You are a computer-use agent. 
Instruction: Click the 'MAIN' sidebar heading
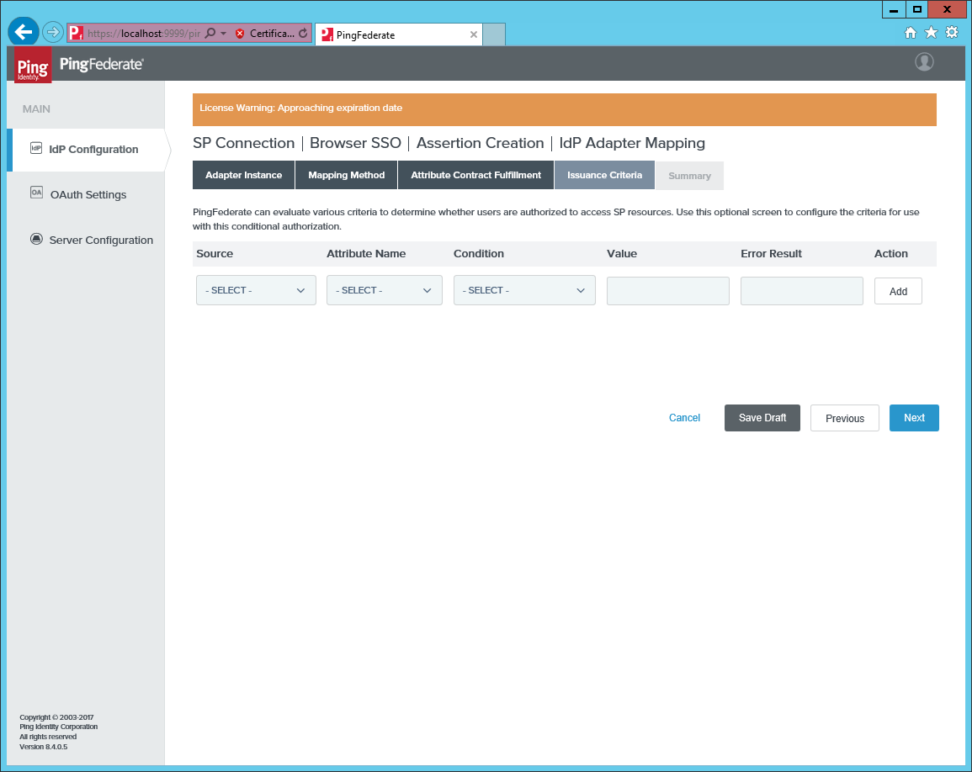(36, 109)
